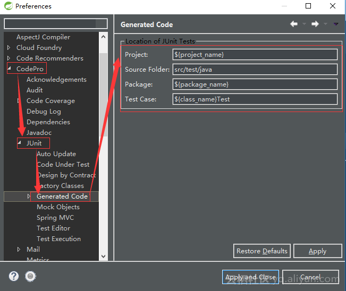Screen dimensions: 346x291
Task: Collapse the JUnit tree node
Action: (x=20, y=143)
